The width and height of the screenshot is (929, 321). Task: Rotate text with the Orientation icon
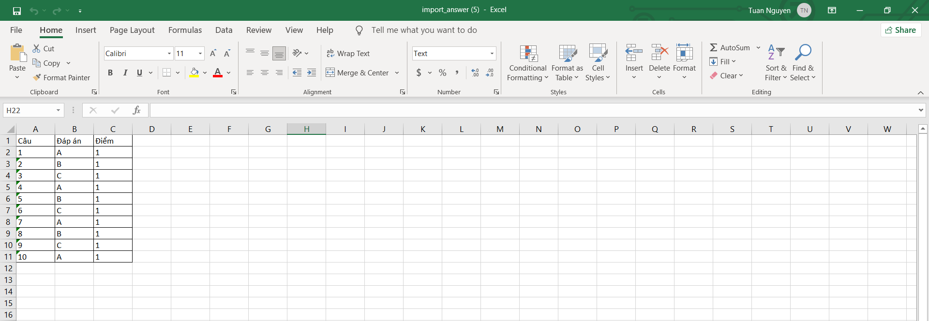(x=297, y=53)
